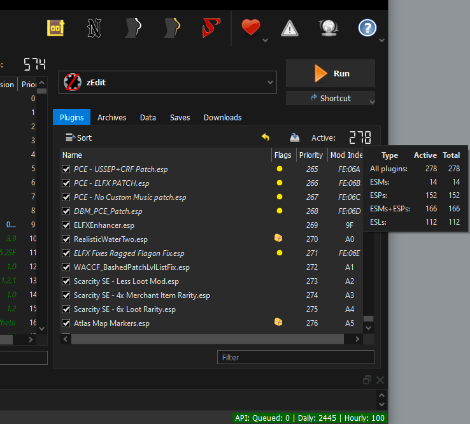Click priority 270 cell for RealisticWaterTwo
The width and height of the screenshot is (470, 424).
[312, 239]
